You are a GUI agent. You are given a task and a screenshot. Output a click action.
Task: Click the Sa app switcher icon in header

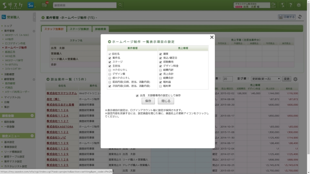point(31,5)
